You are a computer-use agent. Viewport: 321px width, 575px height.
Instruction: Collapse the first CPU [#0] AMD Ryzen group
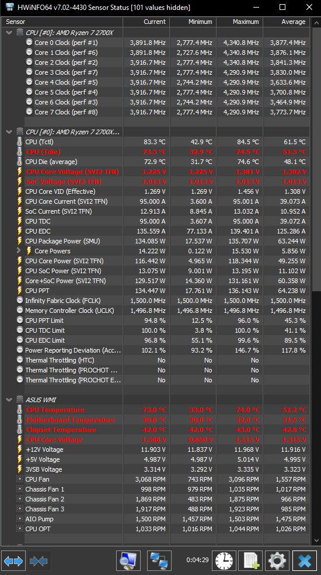coord(9,33)
